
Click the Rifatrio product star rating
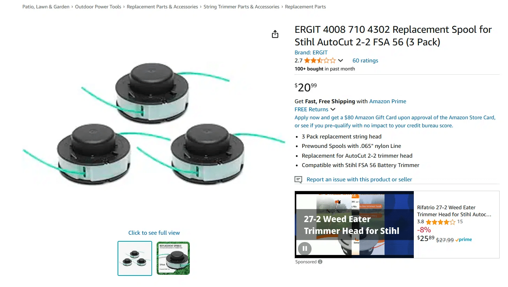click(440, 222)
